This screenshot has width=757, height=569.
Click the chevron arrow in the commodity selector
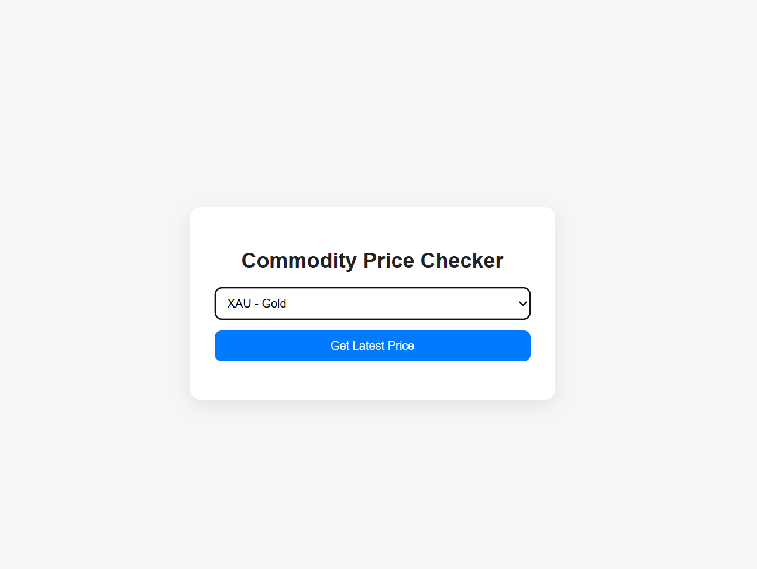[522, 304]
